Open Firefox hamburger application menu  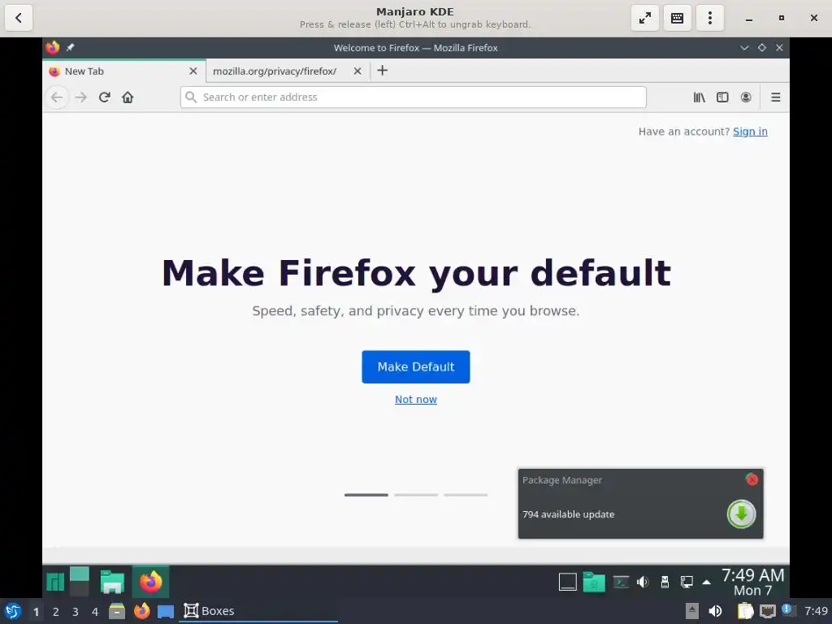pos(776,97)
